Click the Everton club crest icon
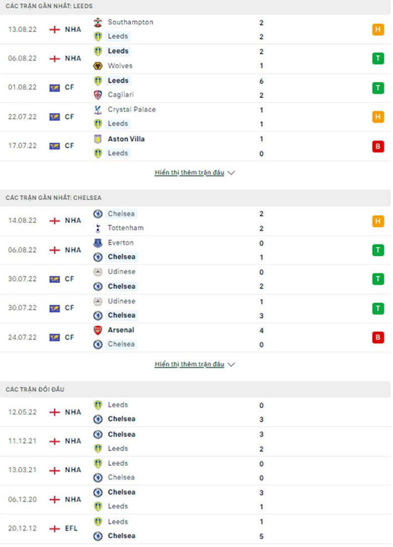The height and width of the screenshot is (547, 393). (x=98, y=243)
